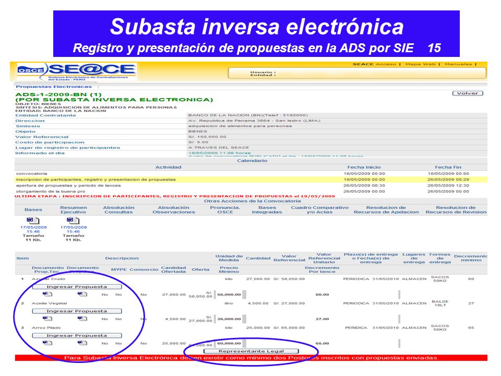Screen dimensions: 501x376
Task: Select the Pronuncia. OSCE column header
Action: (x=225, y=210)
